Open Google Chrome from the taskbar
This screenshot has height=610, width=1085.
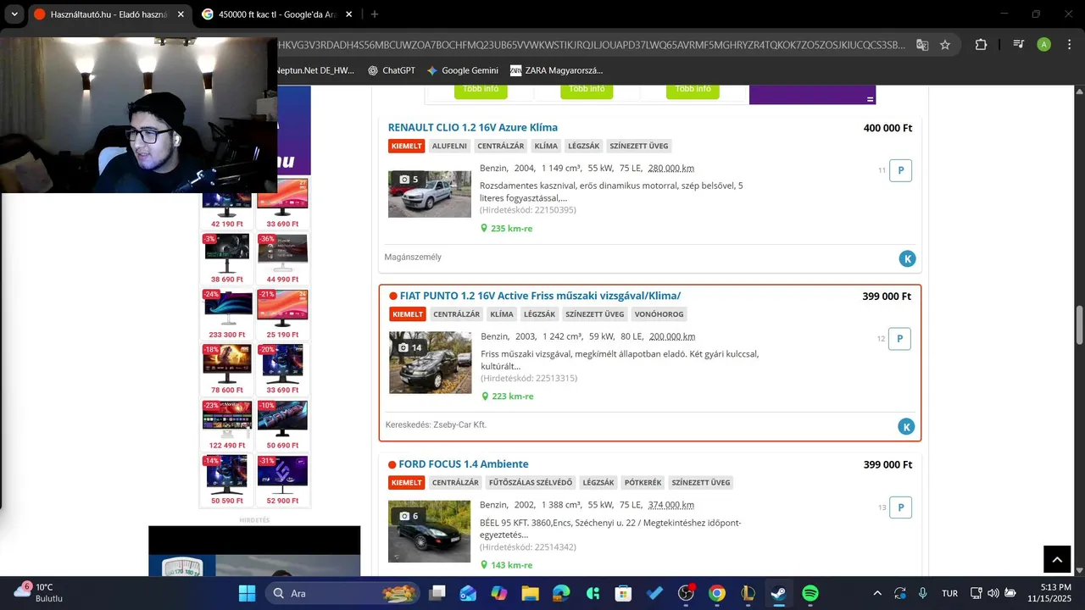717,593
